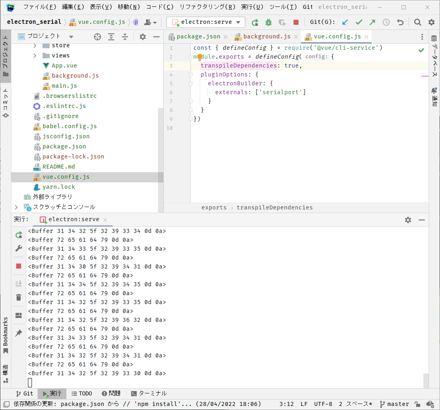Screen dimensions: 440x410
Task: Locate the opened file in project tree
Action: point(97,37)
